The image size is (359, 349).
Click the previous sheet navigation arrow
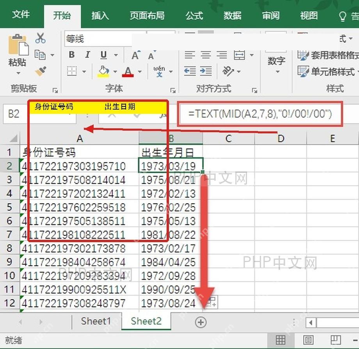[x=20, y=322]
